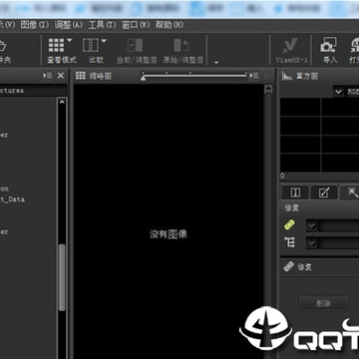Screen dimensions: 359x359
Task: Click the 直方图 panel label
Action: 307,76
